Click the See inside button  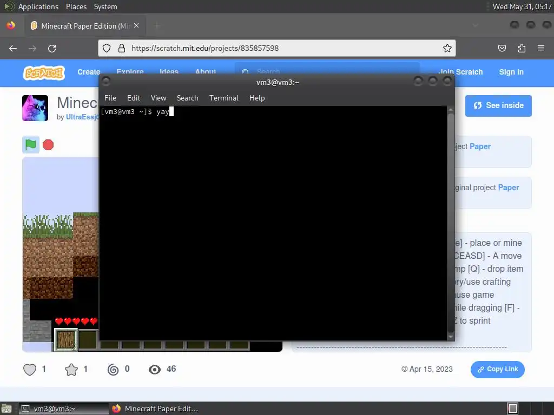point(498,105)
